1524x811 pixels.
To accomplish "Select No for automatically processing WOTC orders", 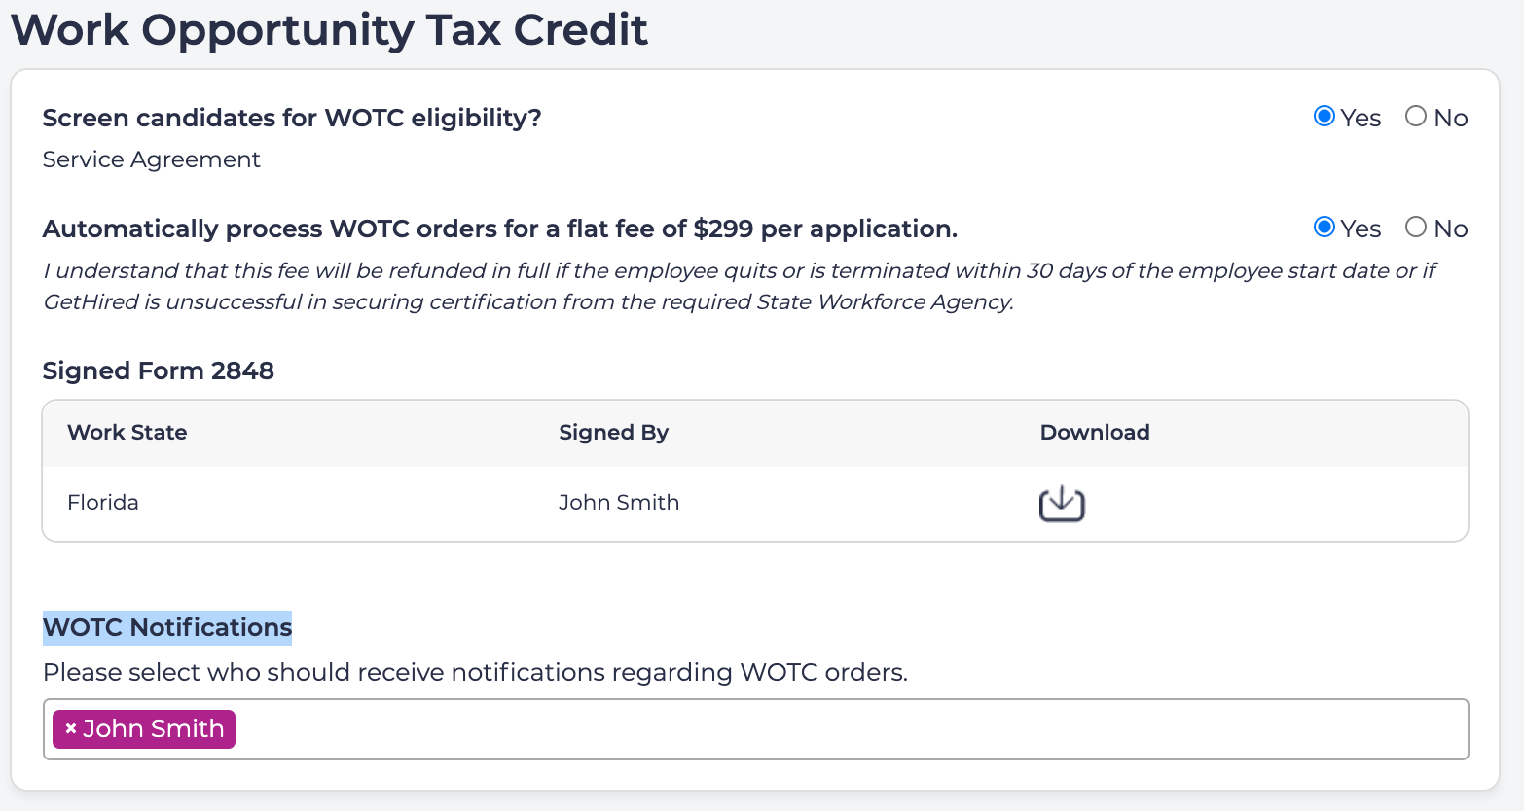I will pos(1414,228).
